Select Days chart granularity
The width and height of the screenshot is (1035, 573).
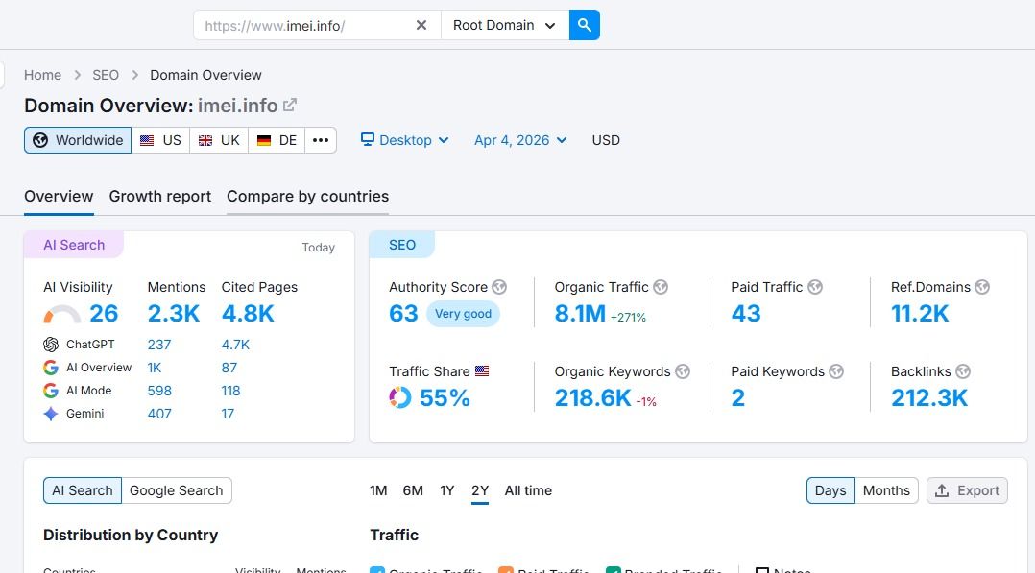[x=830, y=490]
